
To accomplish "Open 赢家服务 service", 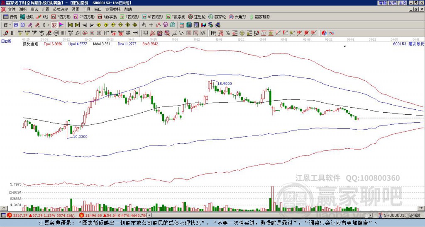I will point(260,17).
